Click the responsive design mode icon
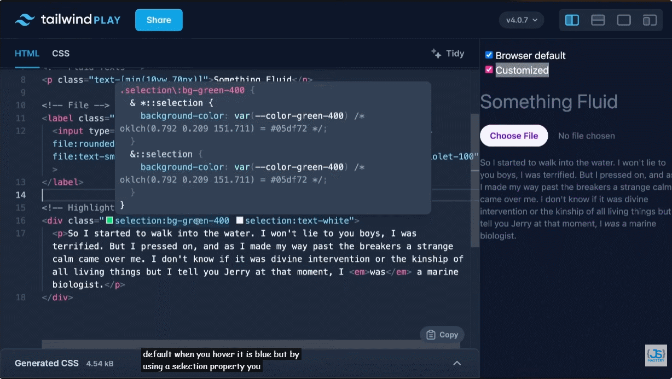 point(650,20)
